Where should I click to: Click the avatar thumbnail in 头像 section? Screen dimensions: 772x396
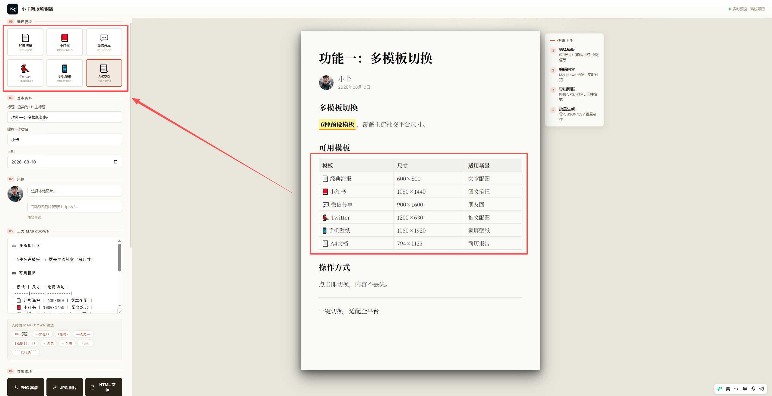(15, 194)
